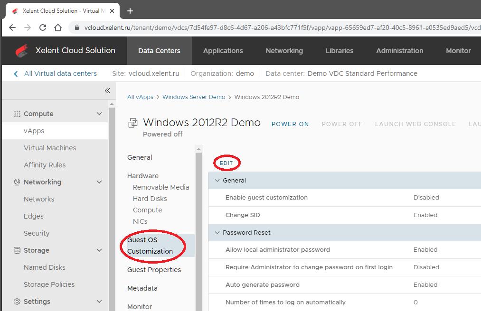
Task: Collapse the left sidebar with double chevron
Action: click(107, 91)
